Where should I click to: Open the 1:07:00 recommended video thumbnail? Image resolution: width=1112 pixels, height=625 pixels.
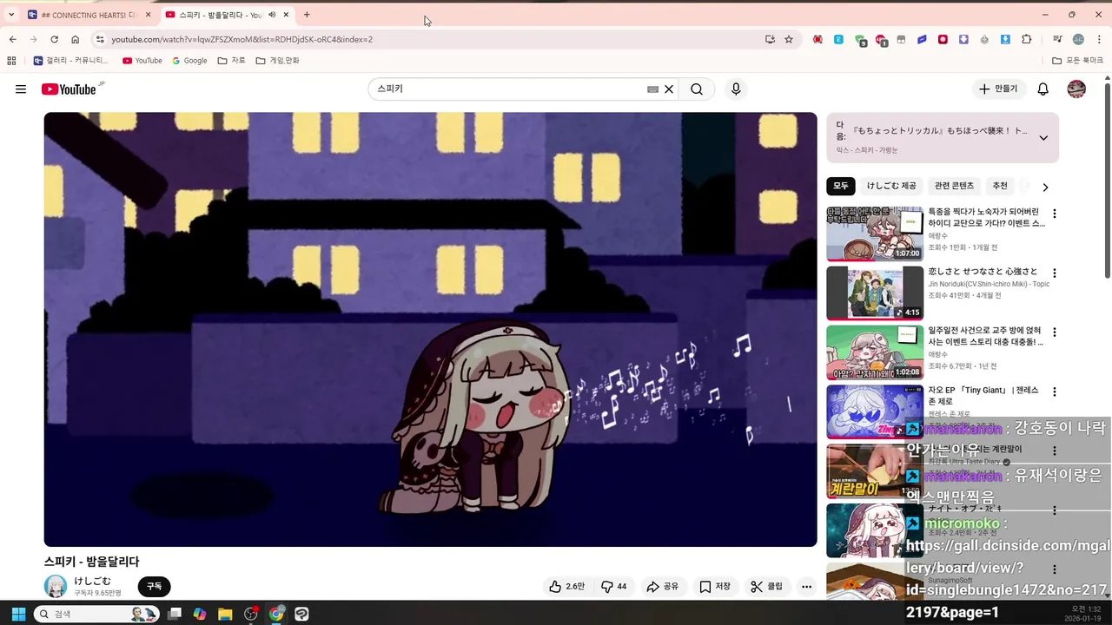tap(875, 234)
